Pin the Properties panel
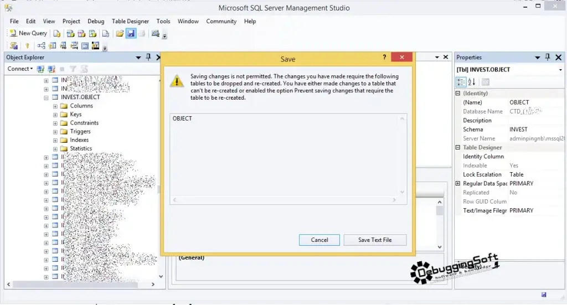 click(548, 57)
